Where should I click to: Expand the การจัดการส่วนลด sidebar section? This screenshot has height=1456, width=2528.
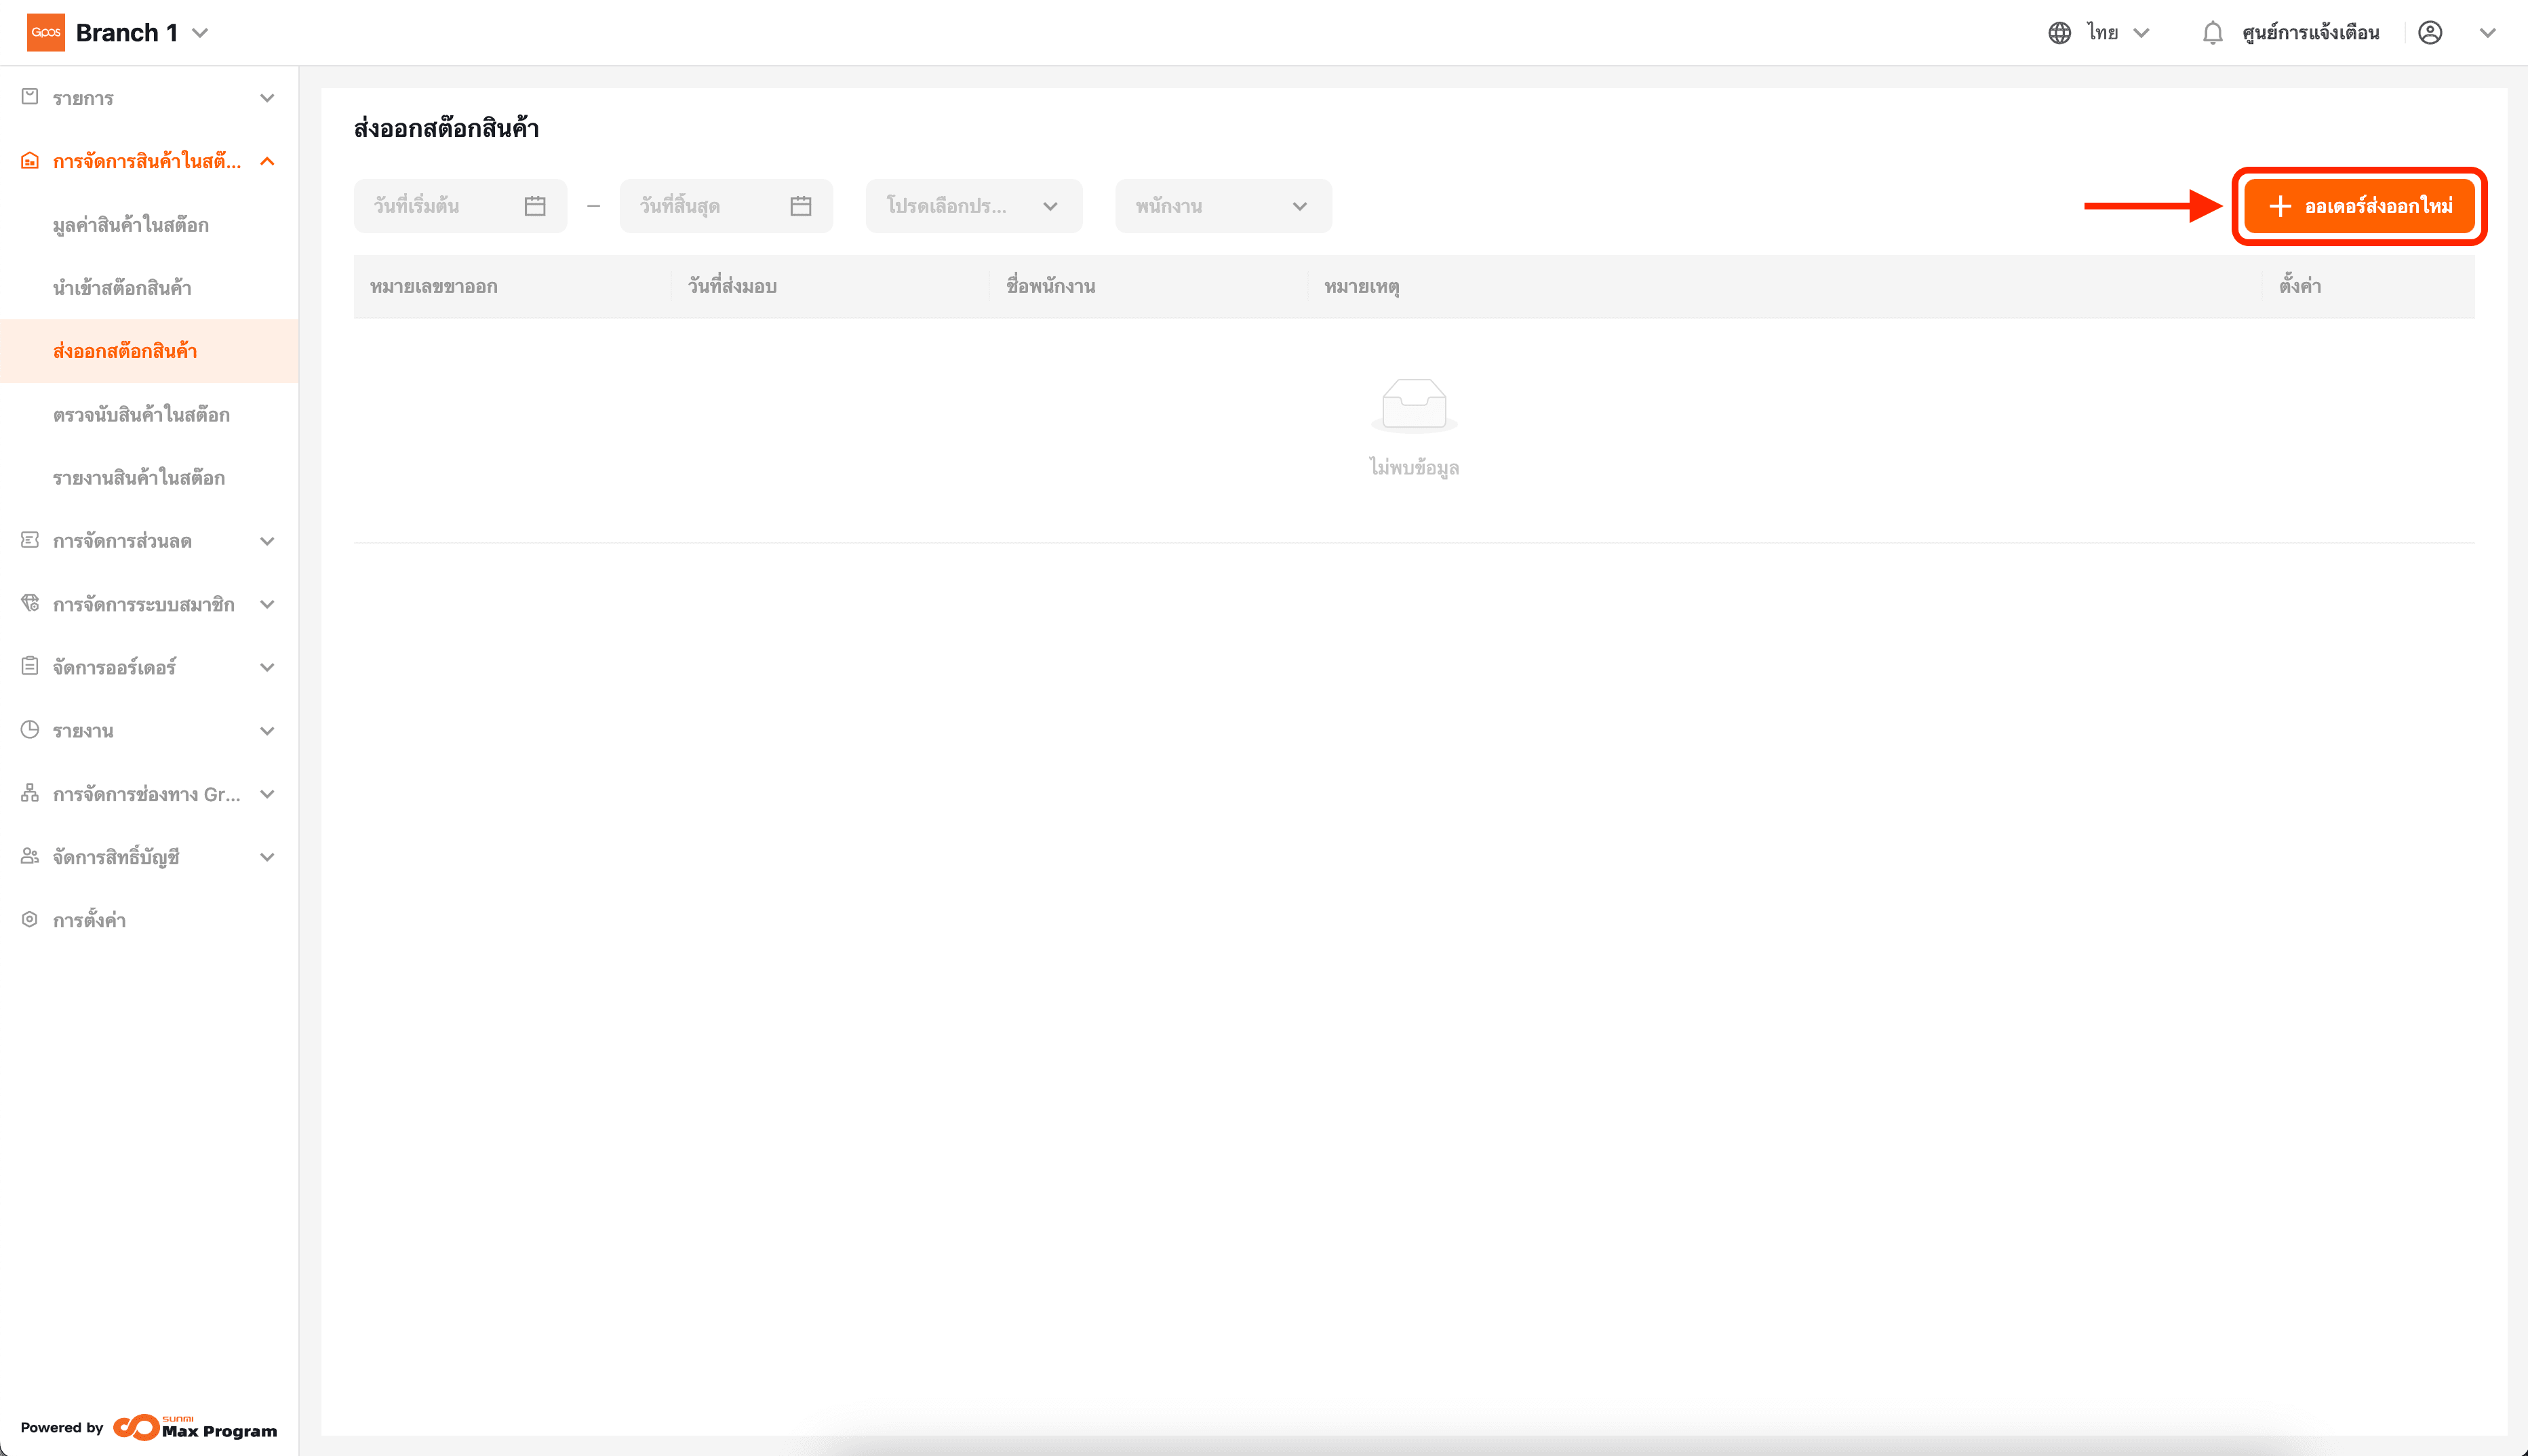pyautogui.click(x=267, y=541)
